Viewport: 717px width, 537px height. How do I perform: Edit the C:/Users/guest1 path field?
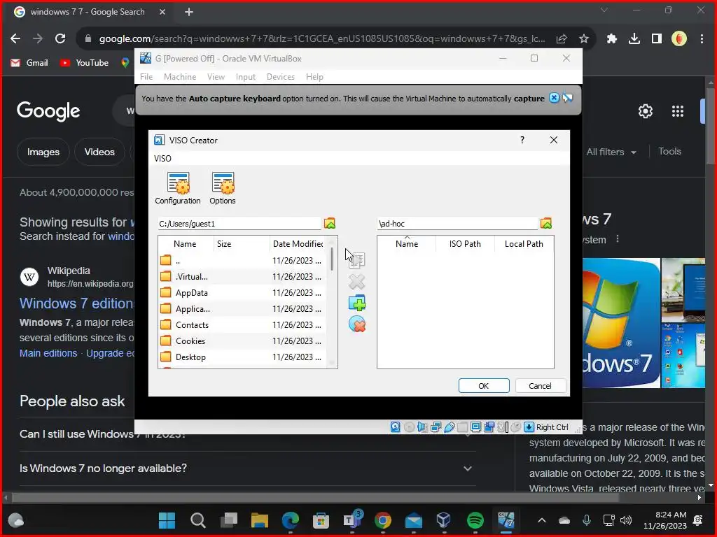point(239,224)
